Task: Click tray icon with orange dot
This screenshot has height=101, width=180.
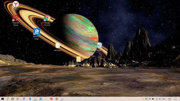Action: [x=146, y=99]
